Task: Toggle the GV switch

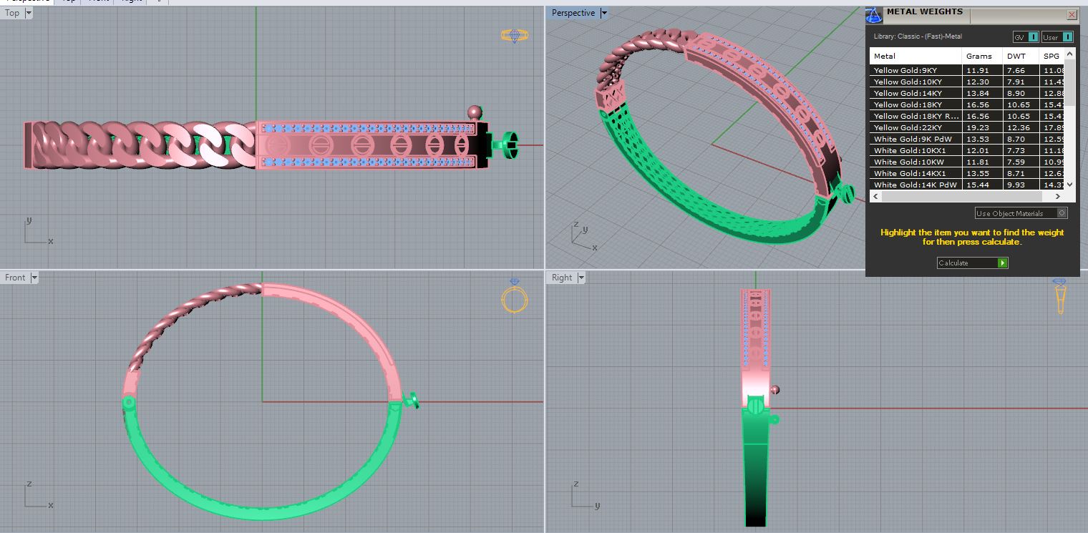Action: [x=1026, y=37]
